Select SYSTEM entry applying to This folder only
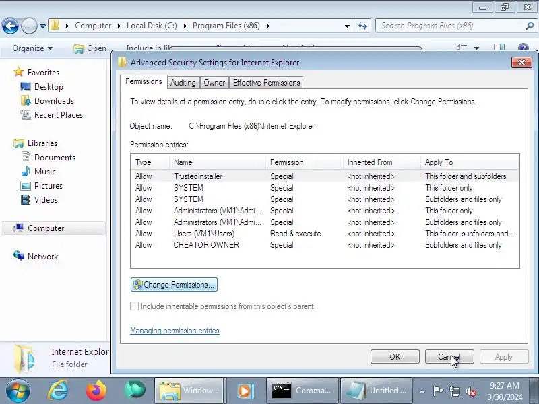This screenshot has height=404, width=539. [325, 188]
